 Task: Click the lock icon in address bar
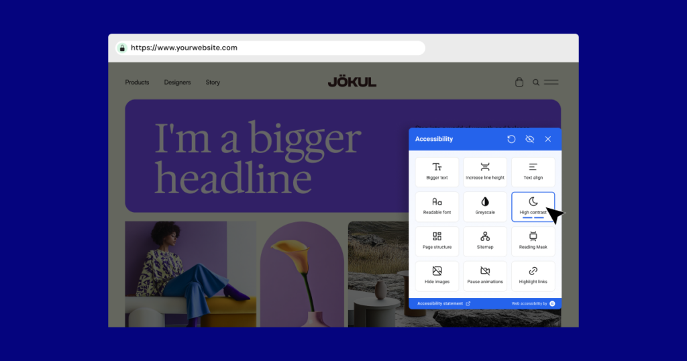pyautogui.click(x=122, y=48)
